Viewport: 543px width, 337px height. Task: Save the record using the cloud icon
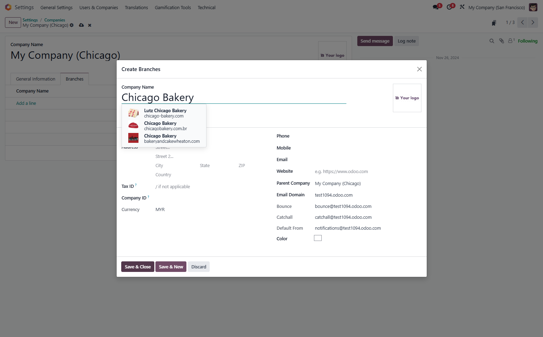click(x=81, y=25)
